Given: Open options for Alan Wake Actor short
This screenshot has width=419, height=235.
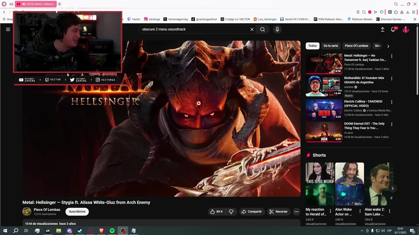Looking at the screenshot, I should click(360, 211).
